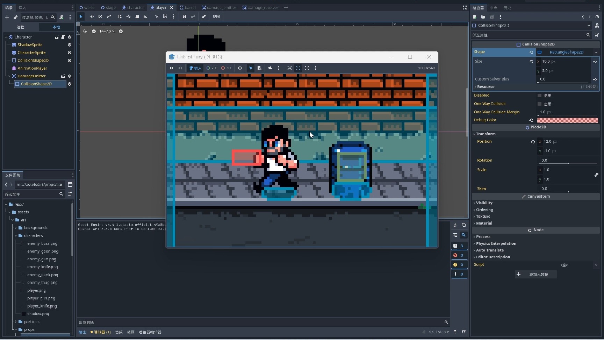Open the 调试器 (1) bottom panel tab
604x340 pixels.
101,332
